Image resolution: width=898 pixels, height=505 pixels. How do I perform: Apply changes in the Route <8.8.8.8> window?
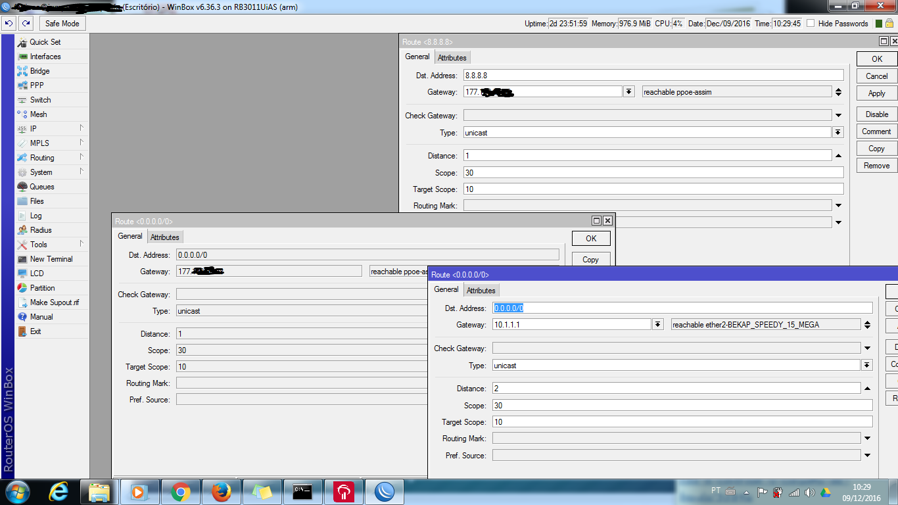(x=877, y=93)
